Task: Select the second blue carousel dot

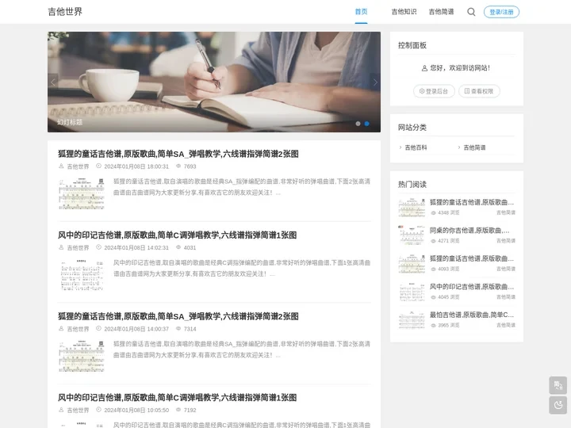Action: coord(366,124)
